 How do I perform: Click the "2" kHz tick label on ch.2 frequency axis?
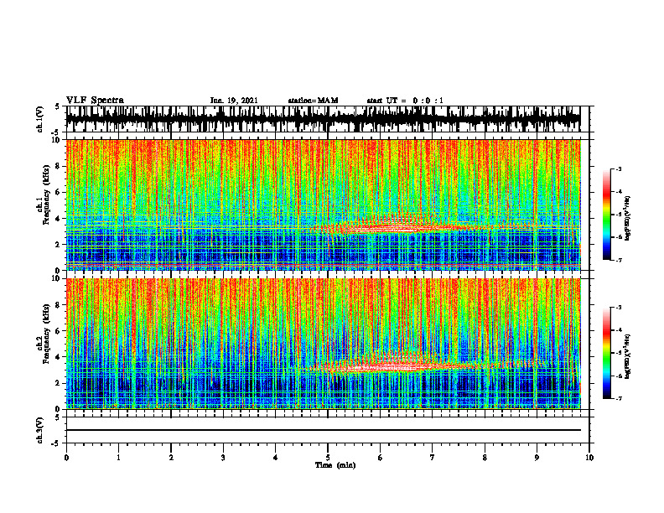click(60, 383)
